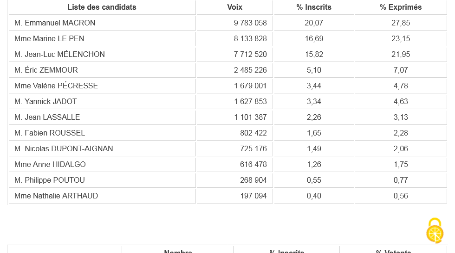This screenshot has height=253, width=455.
Task: Select M. Nicolas DUPONT-AIGNAN candidate name
Action: [64, 149]
